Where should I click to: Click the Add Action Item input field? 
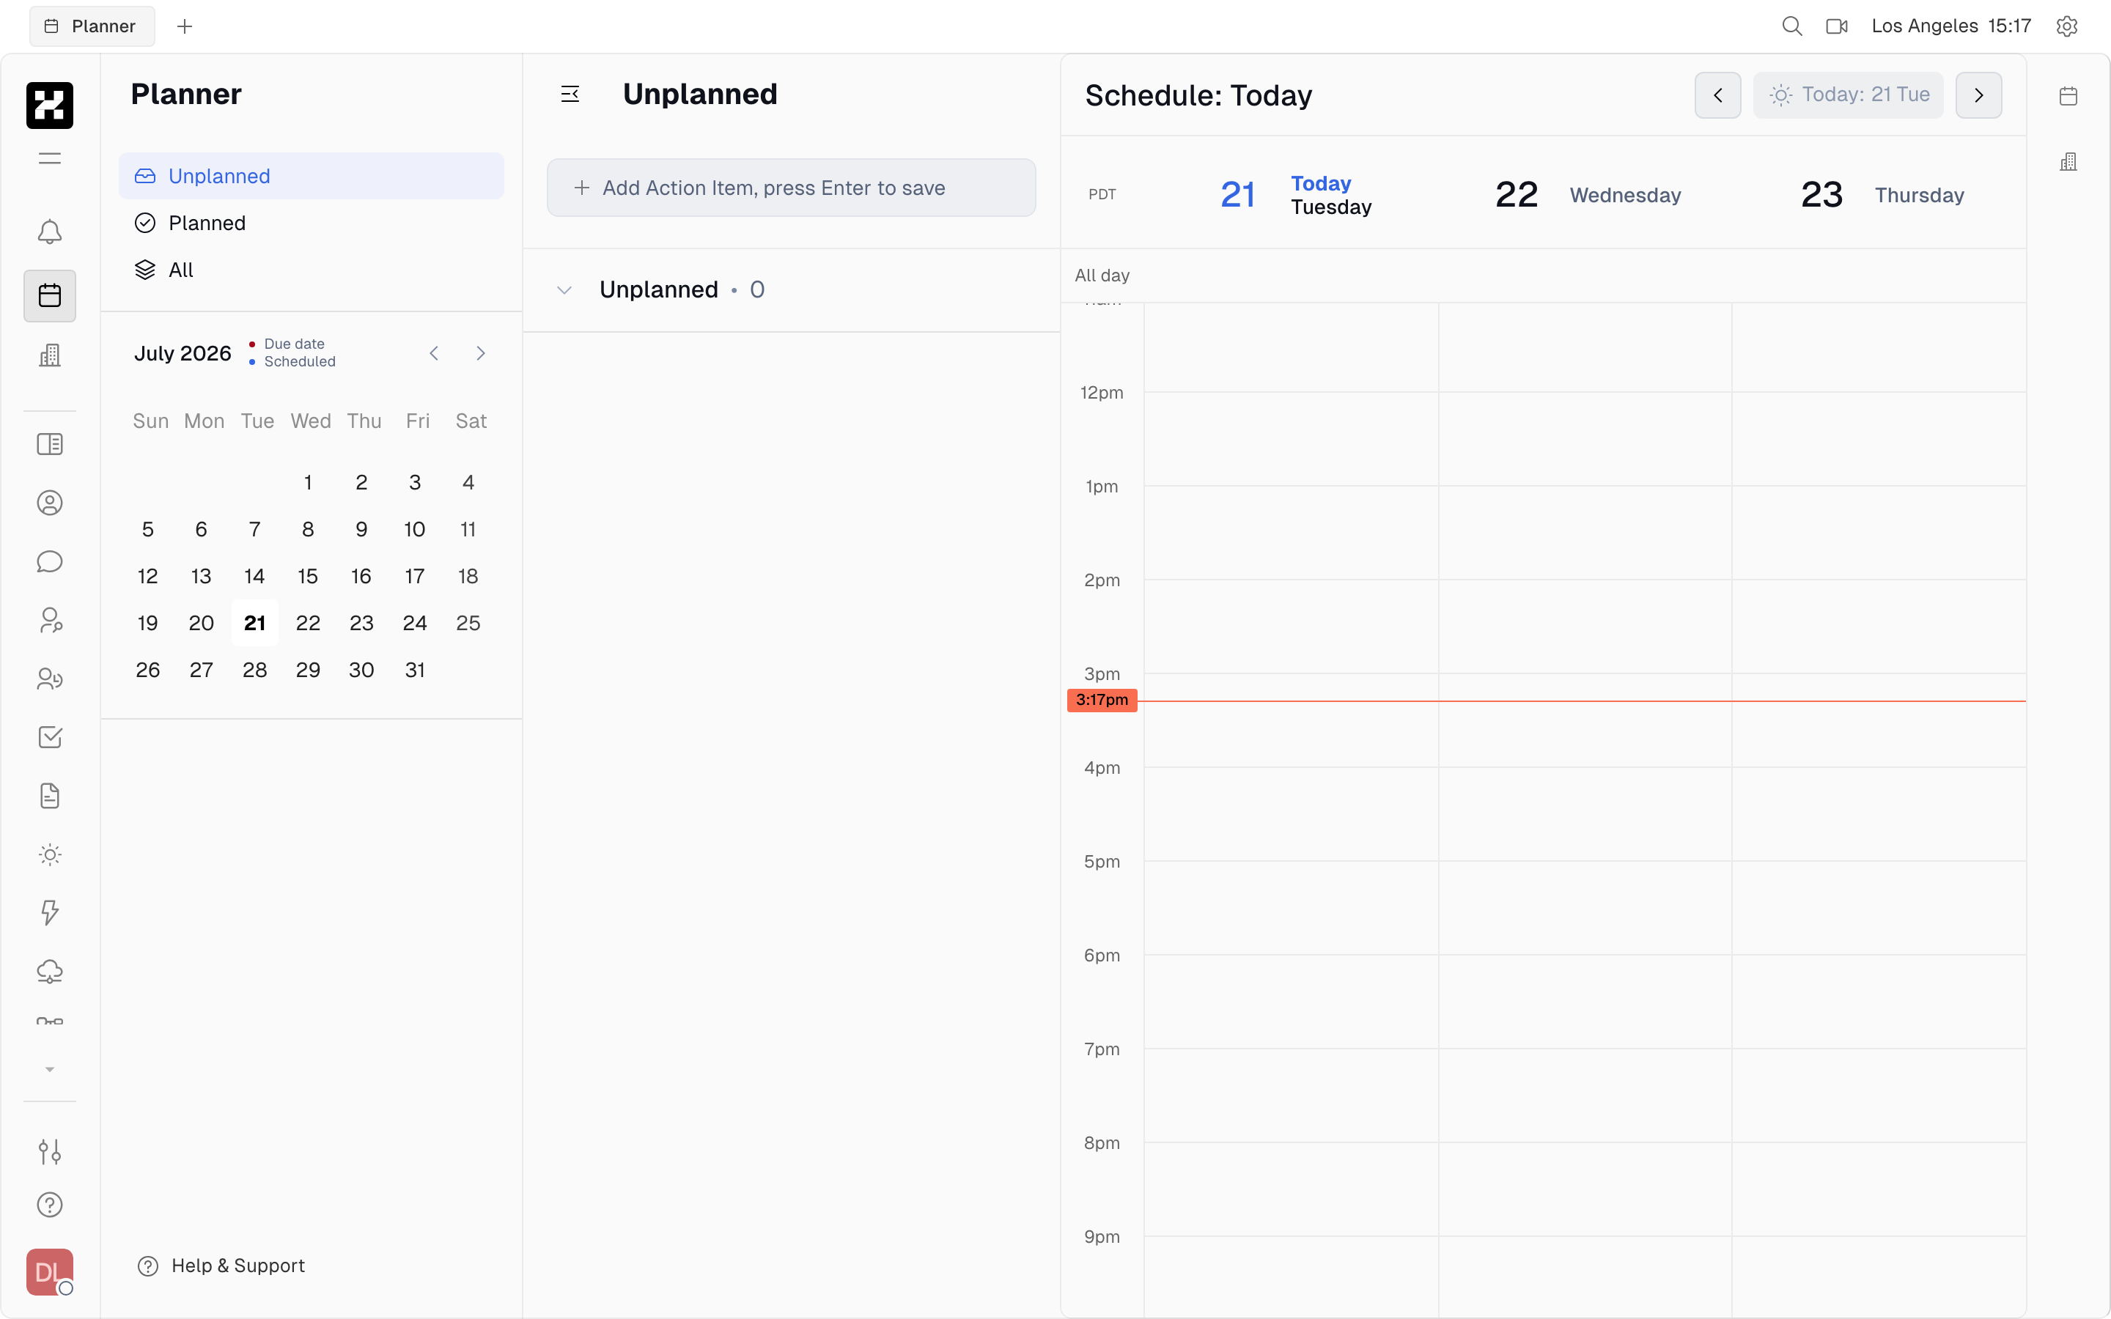pos(791,188)
